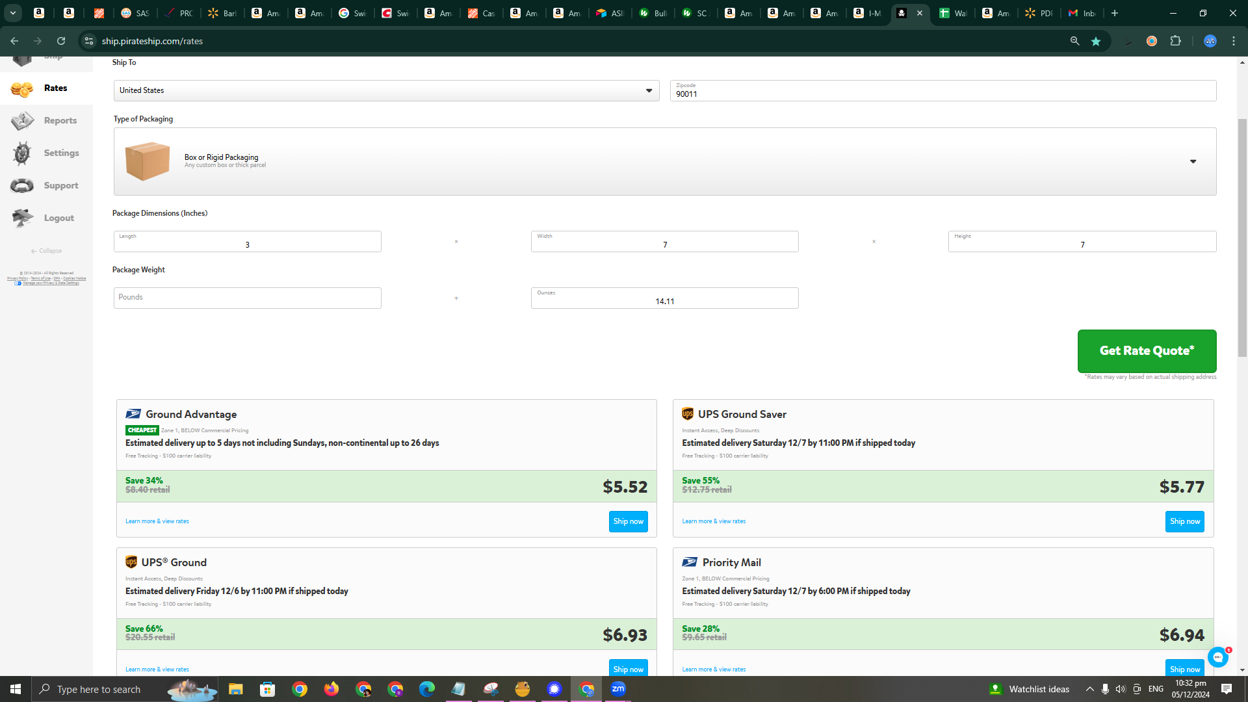Open Settings in the sidebar
Image resolution: width=1248 pixels, height=702 pixels.
pyautogui.click(x=46, y=153)
